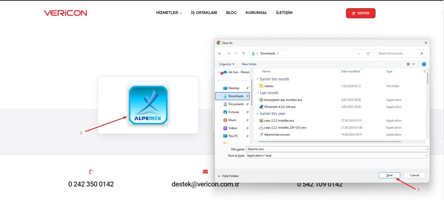444x200 pixels.
Task: Open the File name dropdown arrow
Action: [426, 149]
